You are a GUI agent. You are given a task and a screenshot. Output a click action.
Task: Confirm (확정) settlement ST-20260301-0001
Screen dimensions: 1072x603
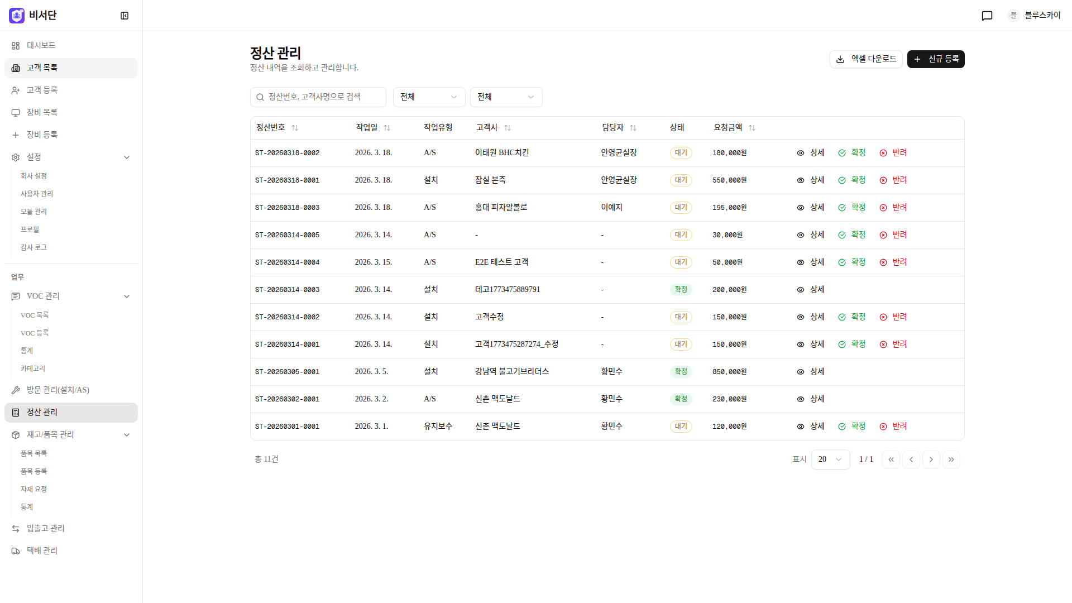851,427
